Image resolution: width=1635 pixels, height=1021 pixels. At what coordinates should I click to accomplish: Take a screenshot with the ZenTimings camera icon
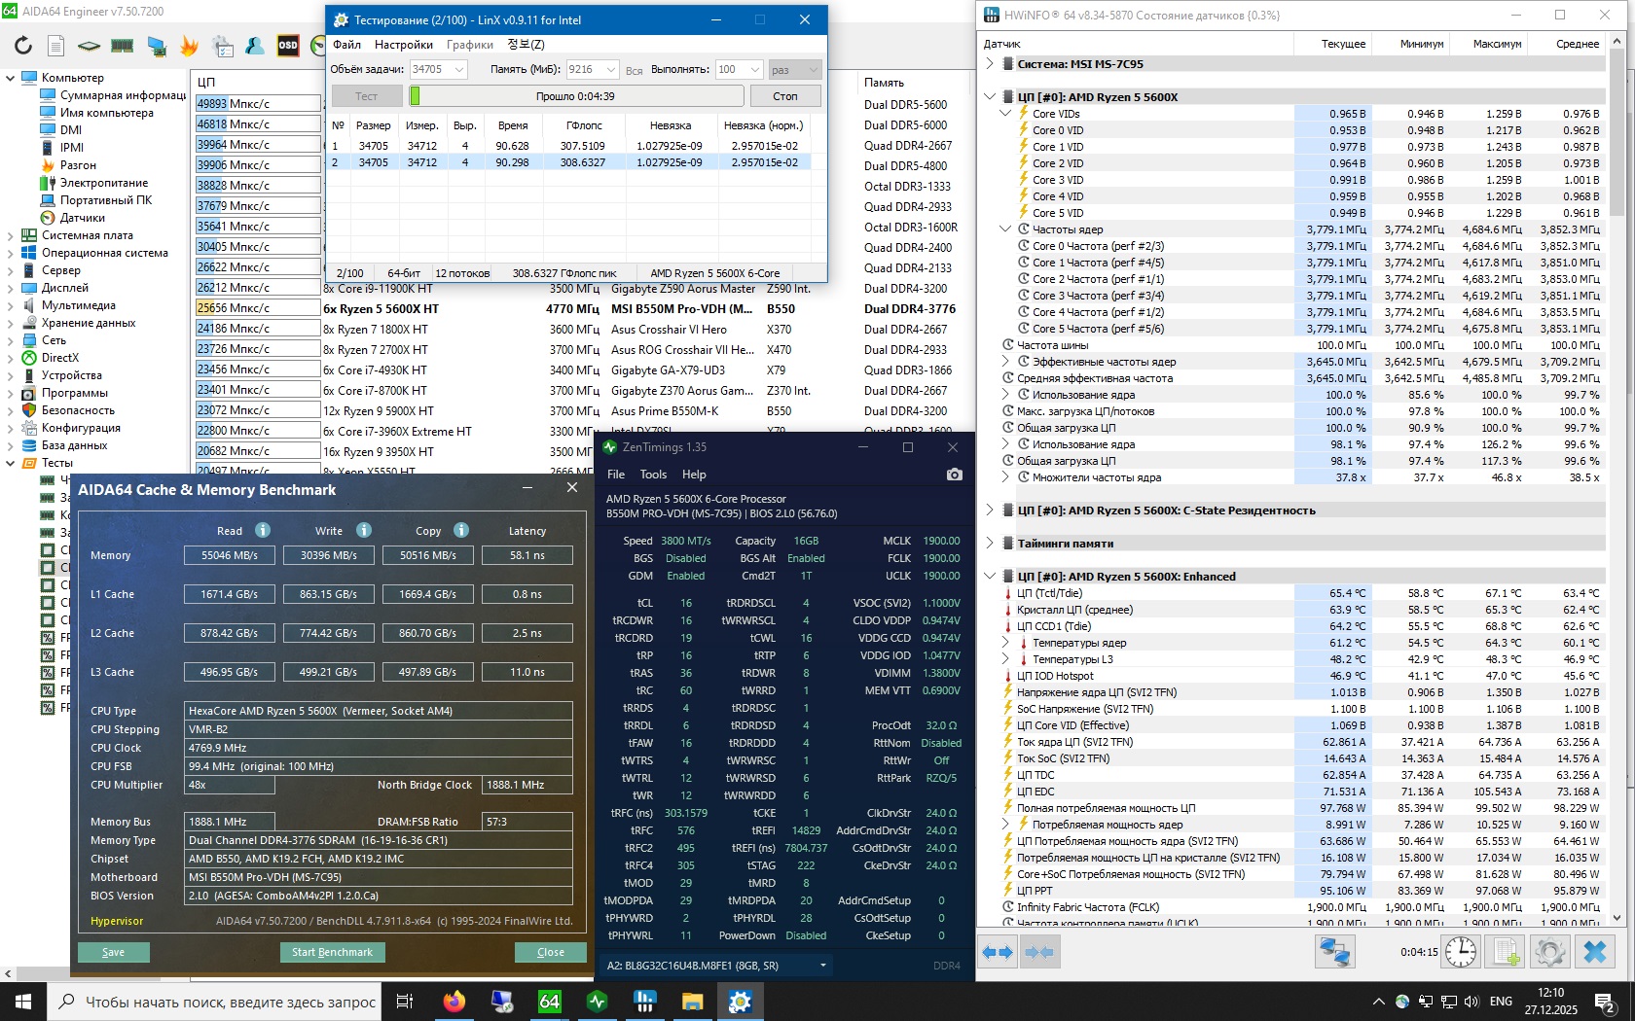955,475
